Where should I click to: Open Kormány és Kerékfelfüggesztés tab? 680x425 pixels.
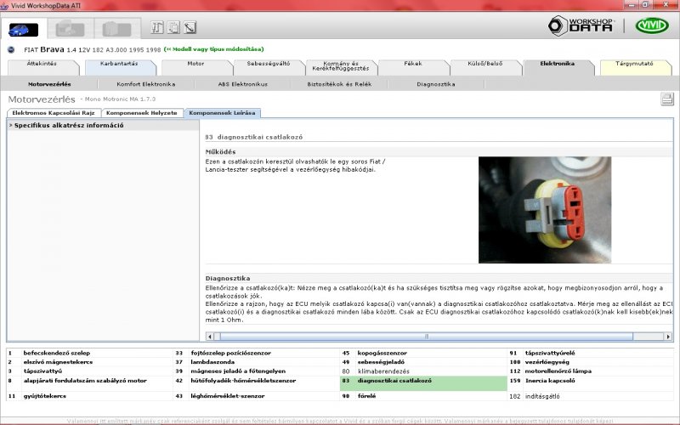click(341, 66)
